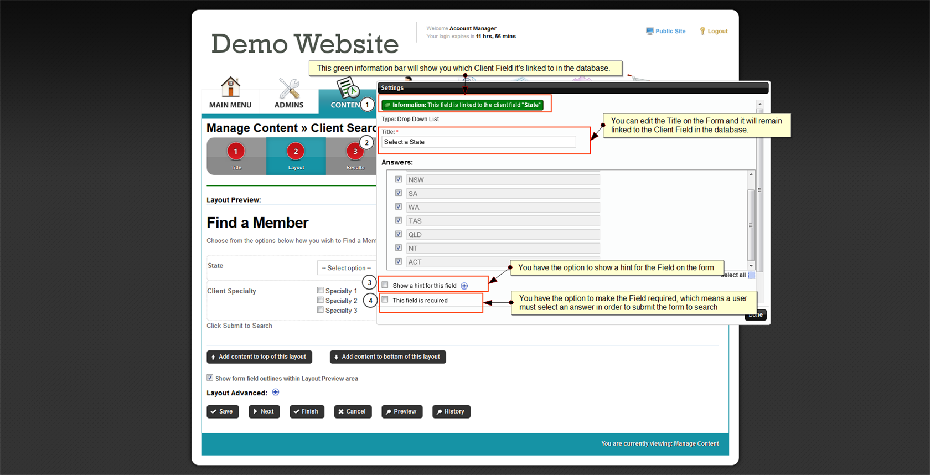Toggle the Specialty 2 checkbox
The width and height of the screenshot is (930, 475).
tap(321, 300)
